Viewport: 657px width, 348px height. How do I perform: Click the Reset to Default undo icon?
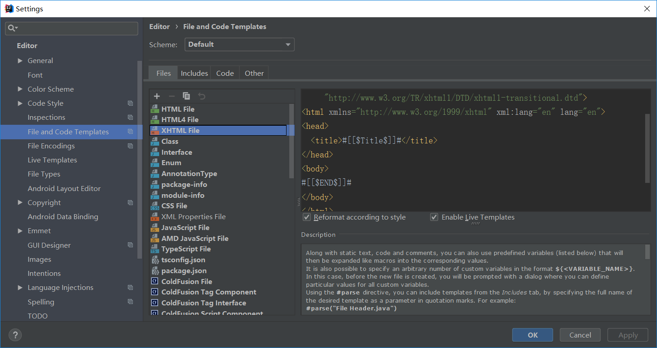(x=202, y=96)
